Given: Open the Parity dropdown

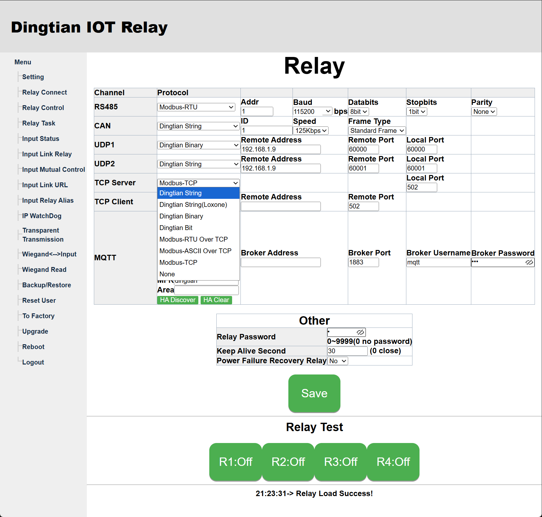Looking at the screenshot, I should tap(484, 112).
